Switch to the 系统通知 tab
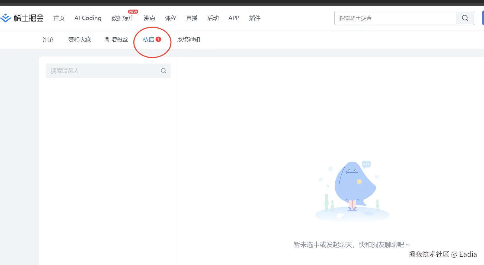Image resolution: width=484 pixels, height=265 pixels. (188, 39)
